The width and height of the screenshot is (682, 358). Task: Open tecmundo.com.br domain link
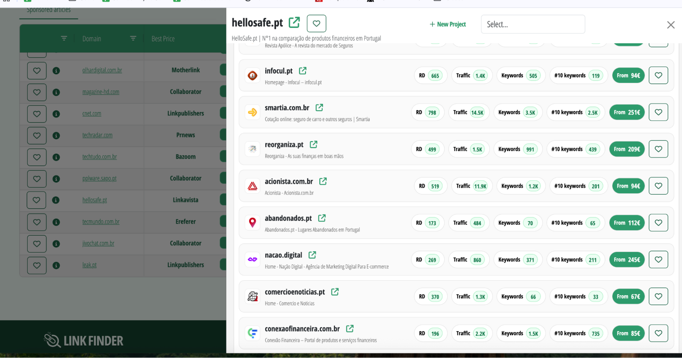click(101, 222)
